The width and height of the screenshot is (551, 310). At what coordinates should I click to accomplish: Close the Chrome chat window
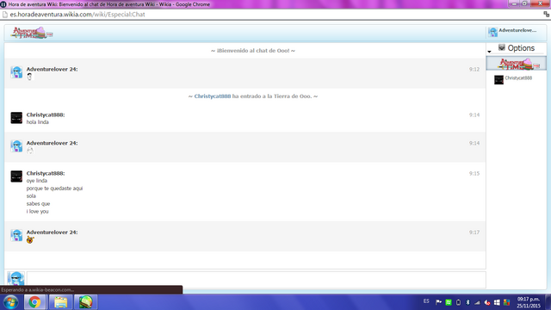(x=540, y=3)
